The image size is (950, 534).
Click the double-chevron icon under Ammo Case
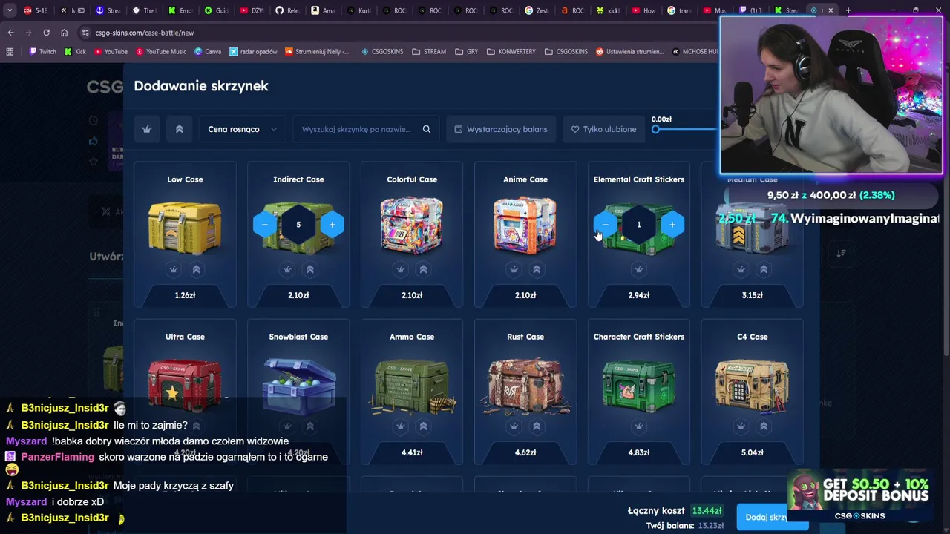[424, 426]
